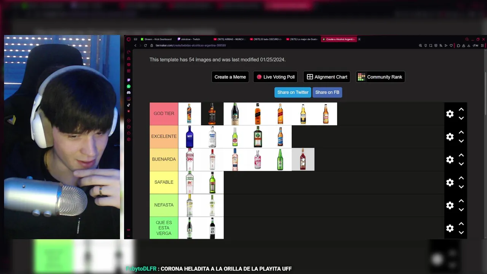Start a Live Voting Poll

pyautogui.click(x=275, y=77)
